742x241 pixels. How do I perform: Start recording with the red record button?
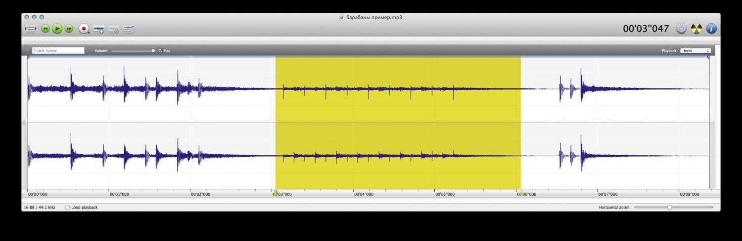point(84,29)
